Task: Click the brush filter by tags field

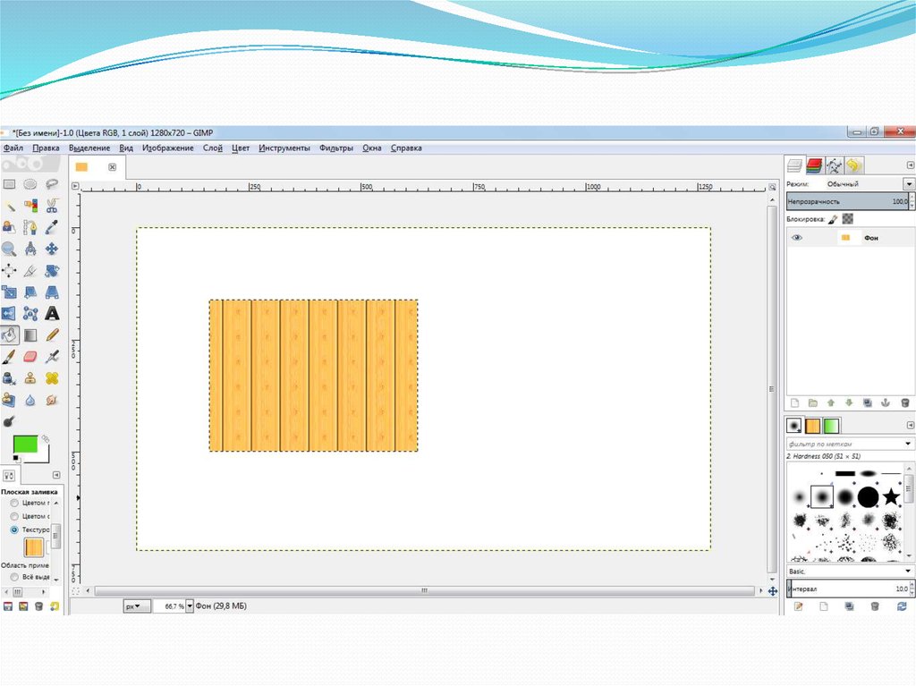Action: 844,444
